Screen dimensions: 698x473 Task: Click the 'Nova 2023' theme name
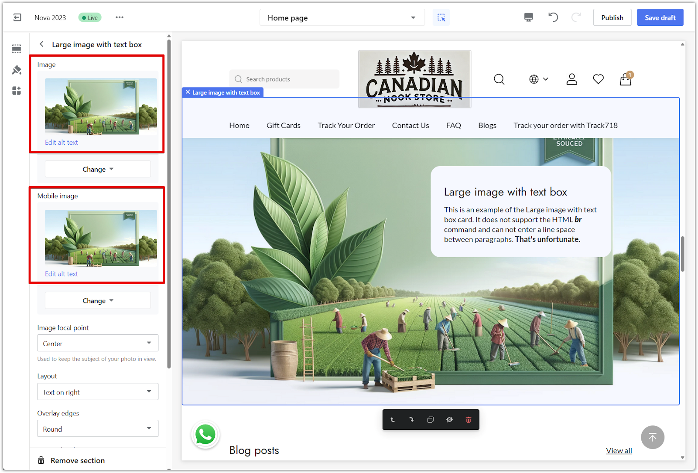click(x=50, y=17)
